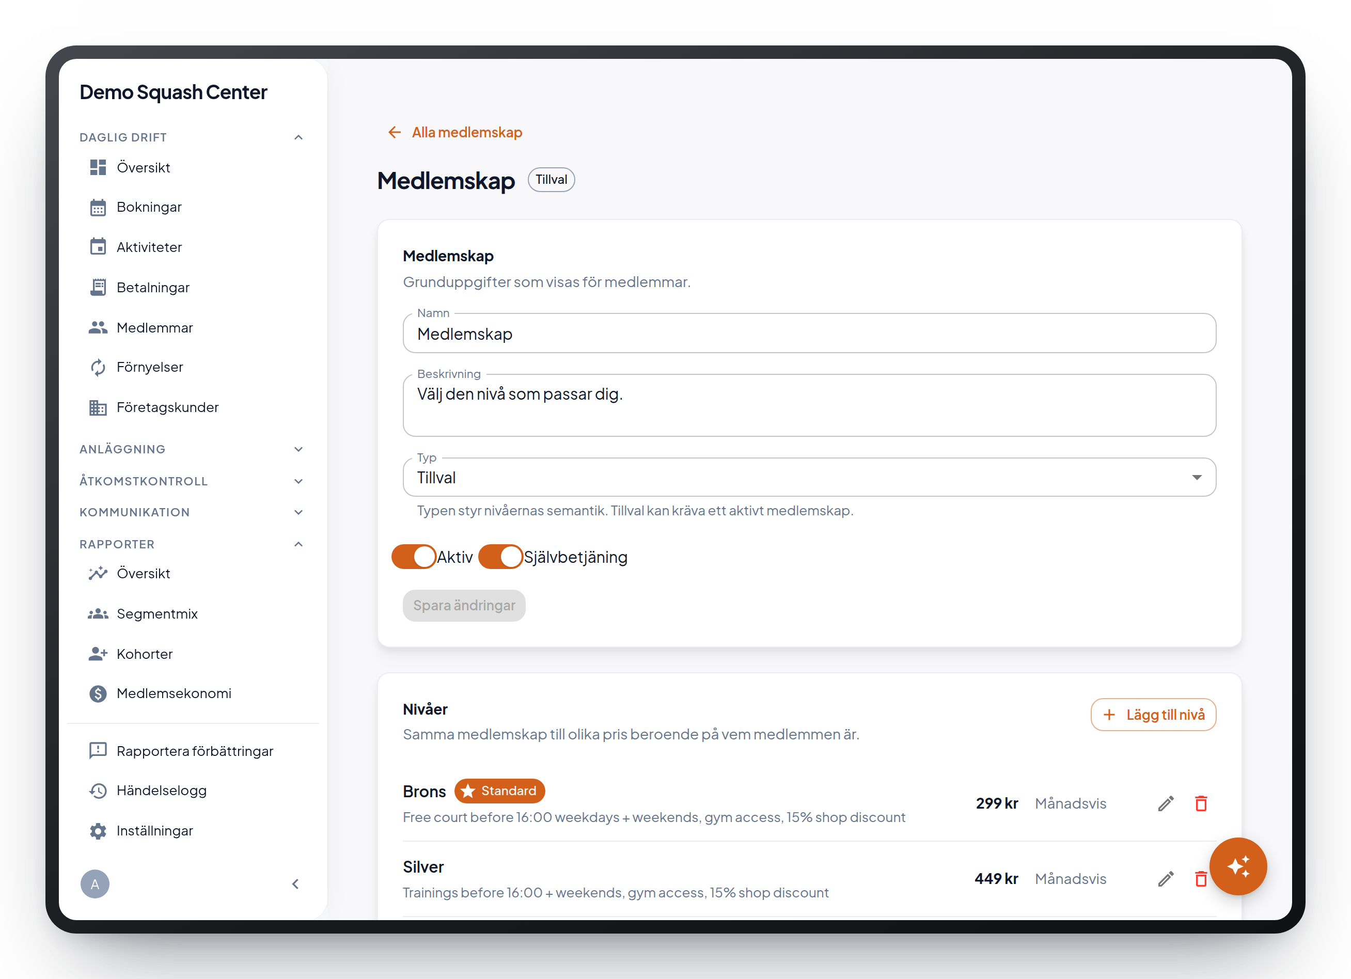Image resolution: width=1351 pixels, height=979 pixels.
Task: Disable the Självbetjäning toggle
Action: coord(500,557)
